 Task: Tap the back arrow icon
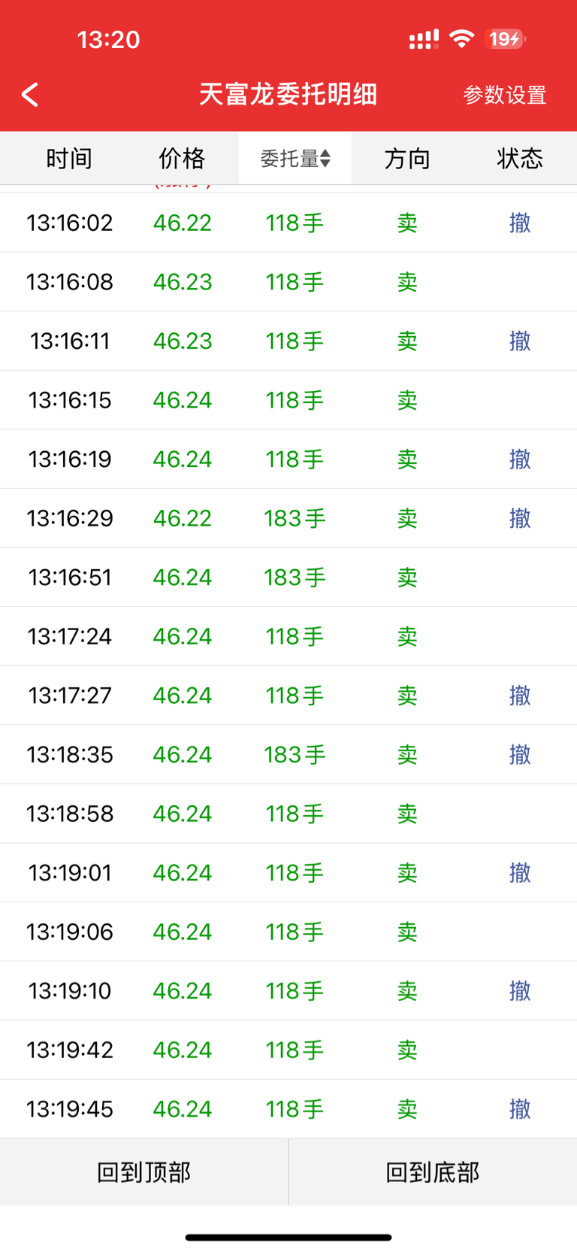(30, 95)
